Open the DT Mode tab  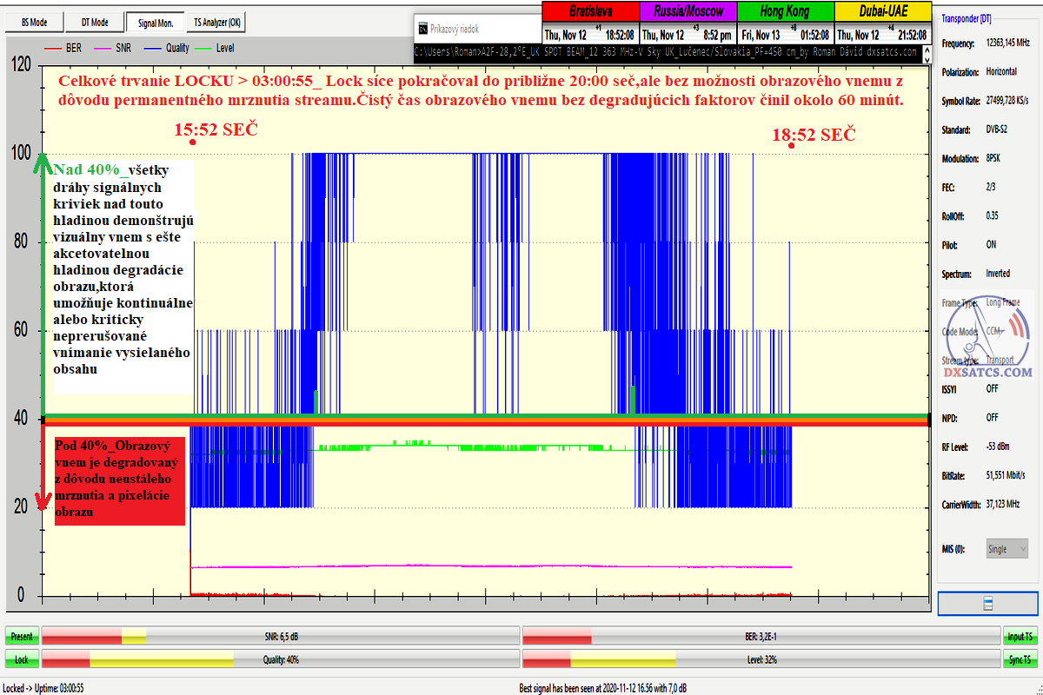pyautogui.click(x=95, y=22)
